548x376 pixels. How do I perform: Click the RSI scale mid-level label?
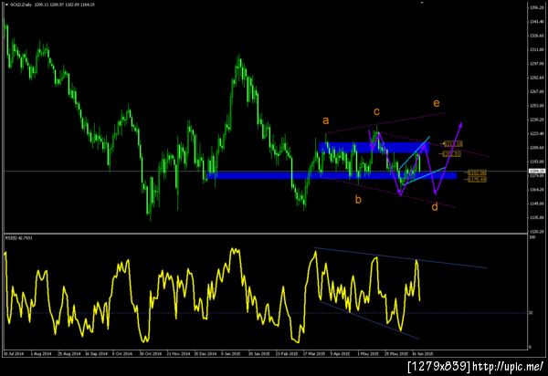531,313
